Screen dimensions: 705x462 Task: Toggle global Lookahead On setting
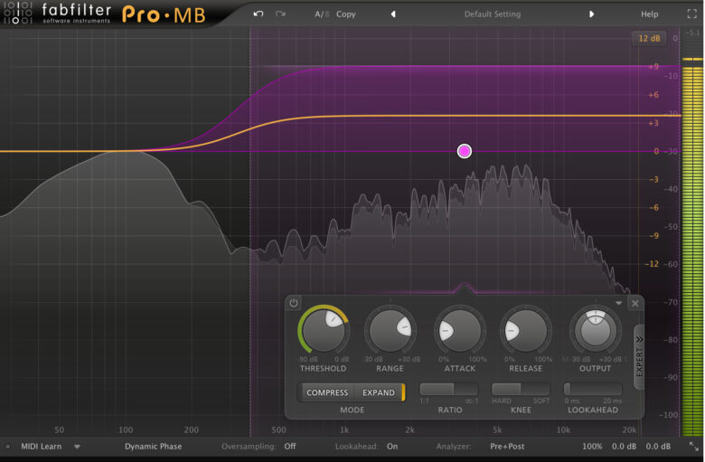[392, 447]
